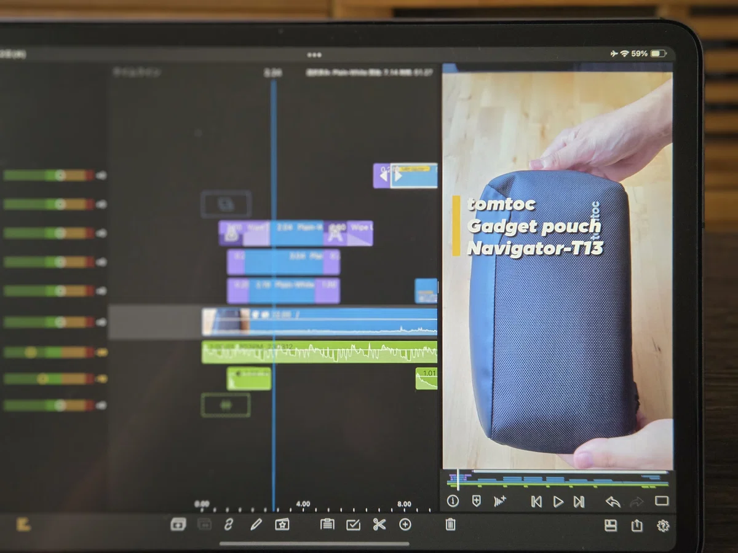Adjust volume slider of the 1.01 audio clip track
This screenshot has width=738, height=553.
pos(49,378)
